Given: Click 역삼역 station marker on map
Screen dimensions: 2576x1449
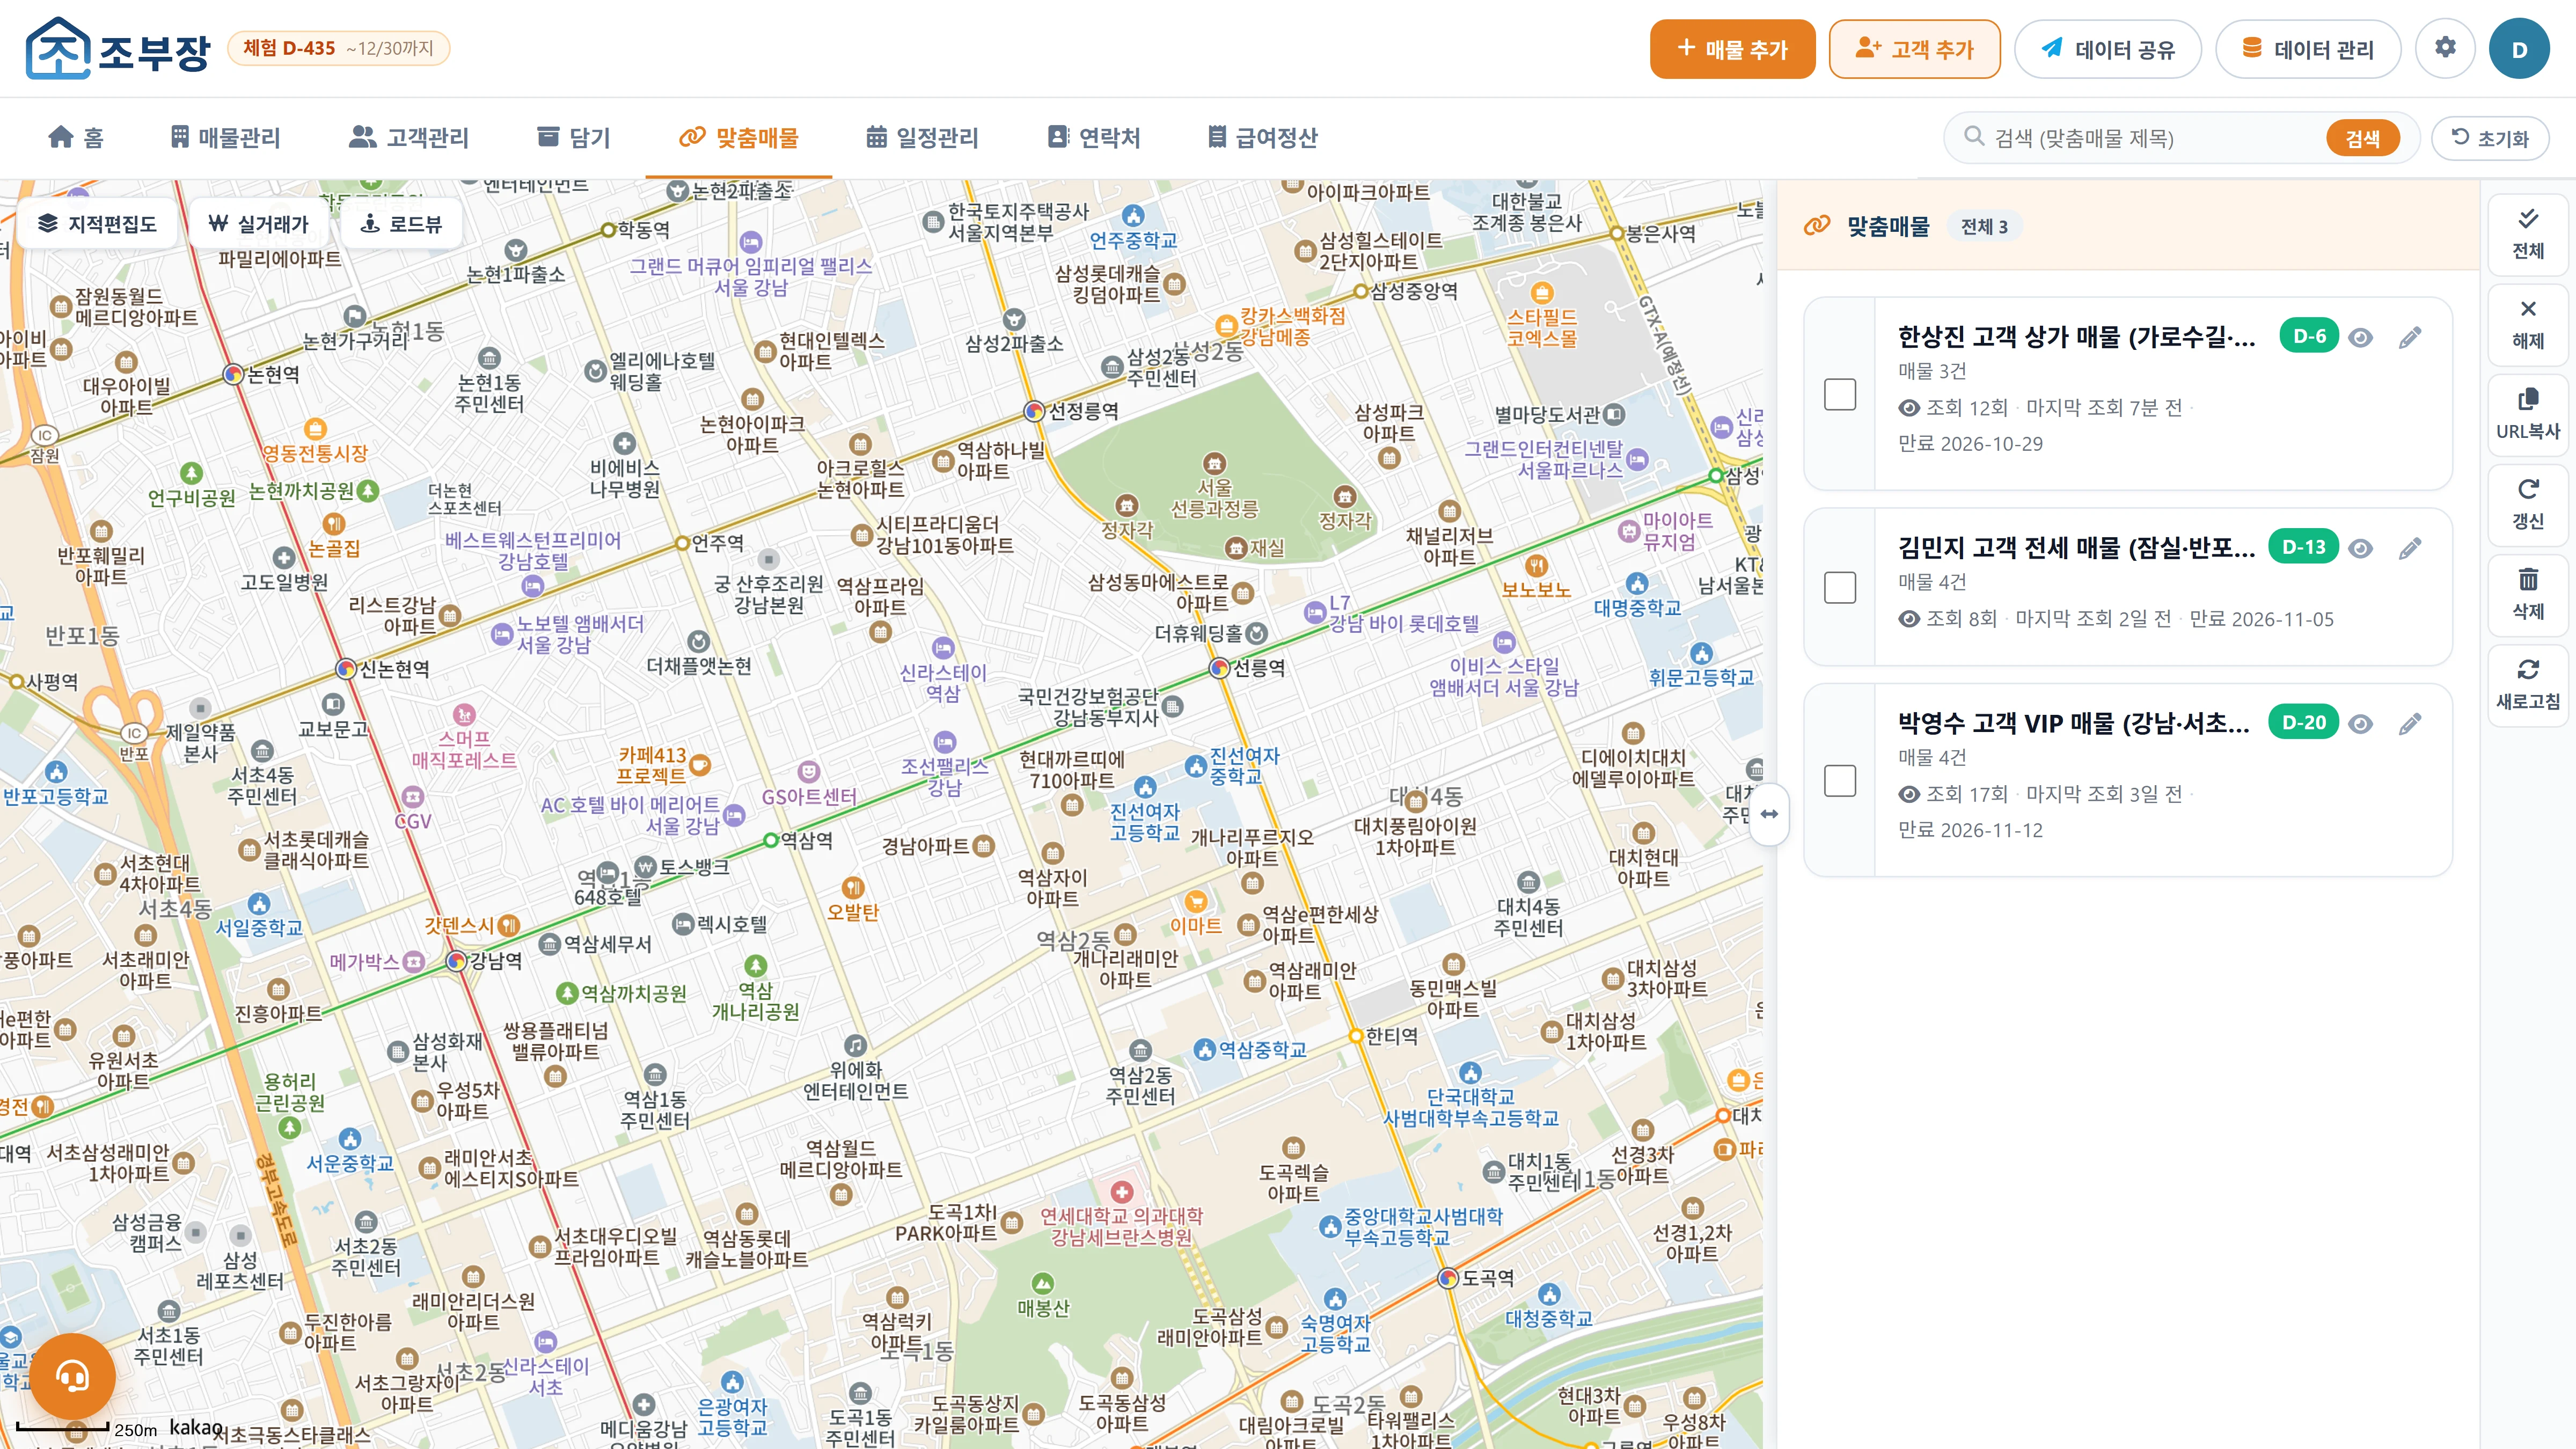Looking at the screenshot, I should coord(770,840).
